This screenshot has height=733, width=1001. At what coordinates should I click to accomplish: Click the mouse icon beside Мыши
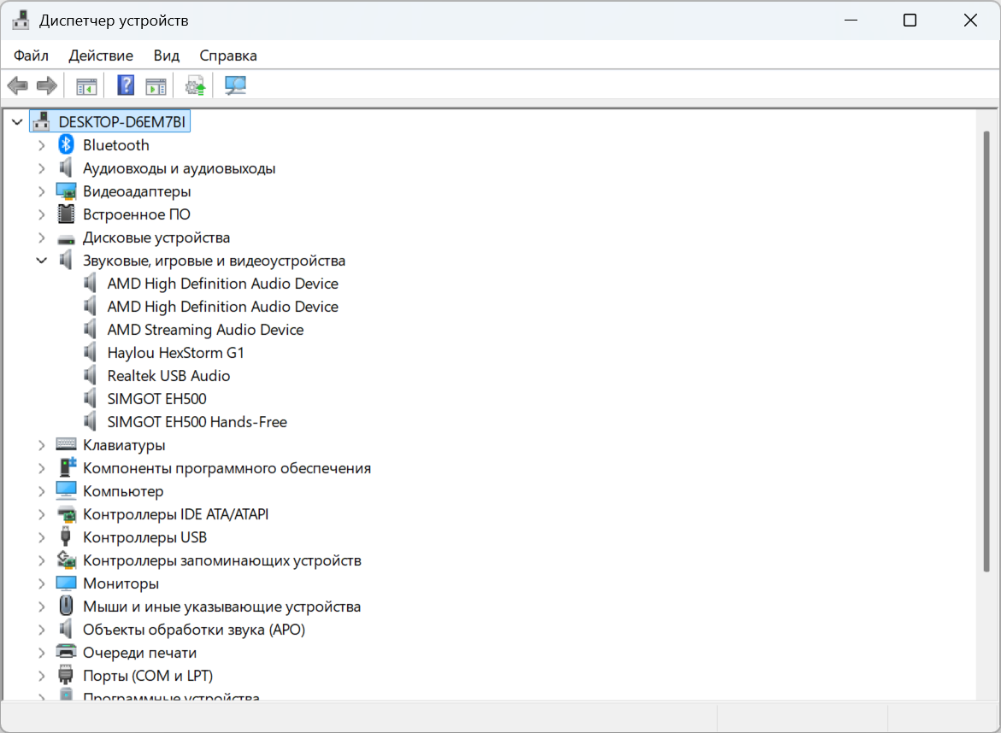pyautogui.click(x=66, y=606)
